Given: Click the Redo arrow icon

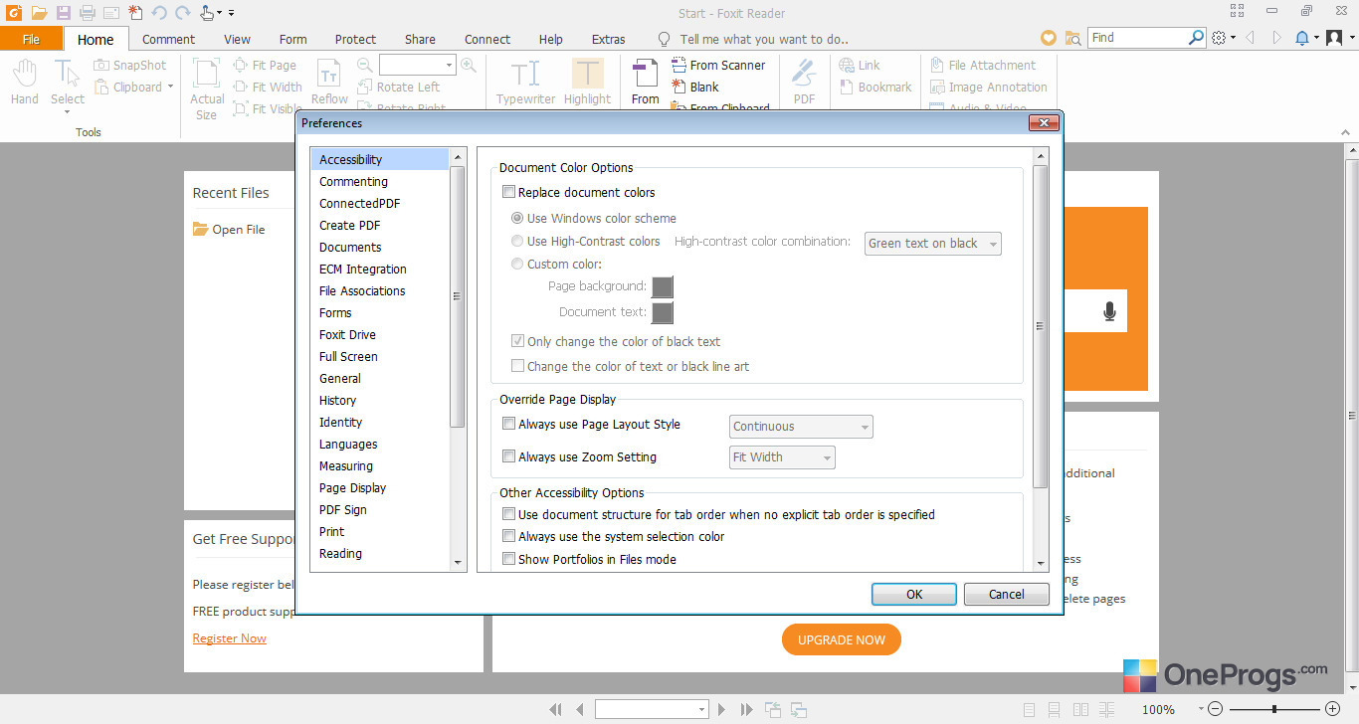Looking at the screenshot, I should point(183,13).
